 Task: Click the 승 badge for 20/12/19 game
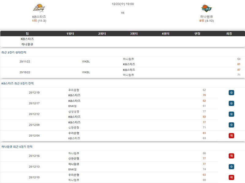[x=231, y=93]
